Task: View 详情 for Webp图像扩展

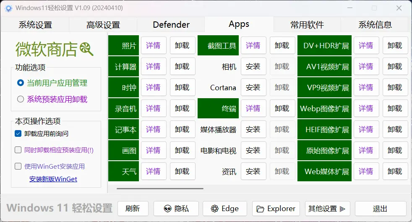Action: (366, 109)
